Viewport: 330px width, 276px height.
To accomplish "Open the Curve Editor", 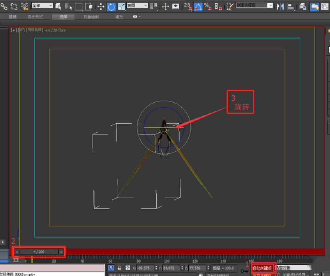I will tap(325, 7).
